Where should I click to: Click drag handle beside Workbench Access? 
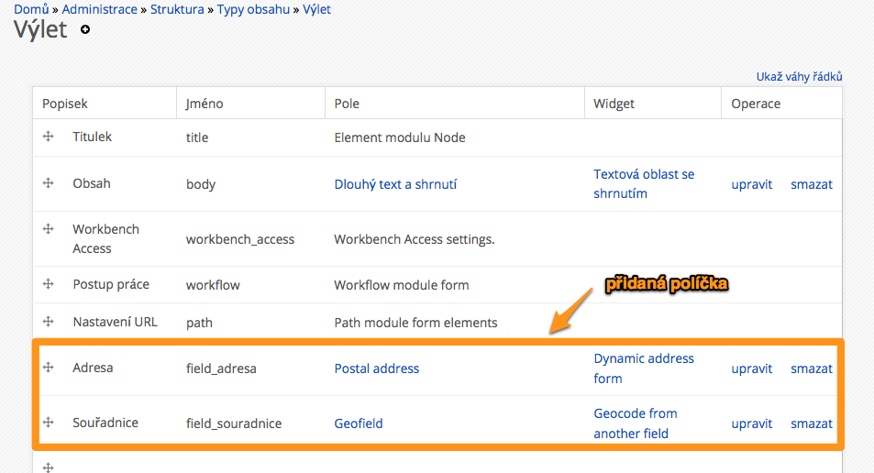point(49,229)
